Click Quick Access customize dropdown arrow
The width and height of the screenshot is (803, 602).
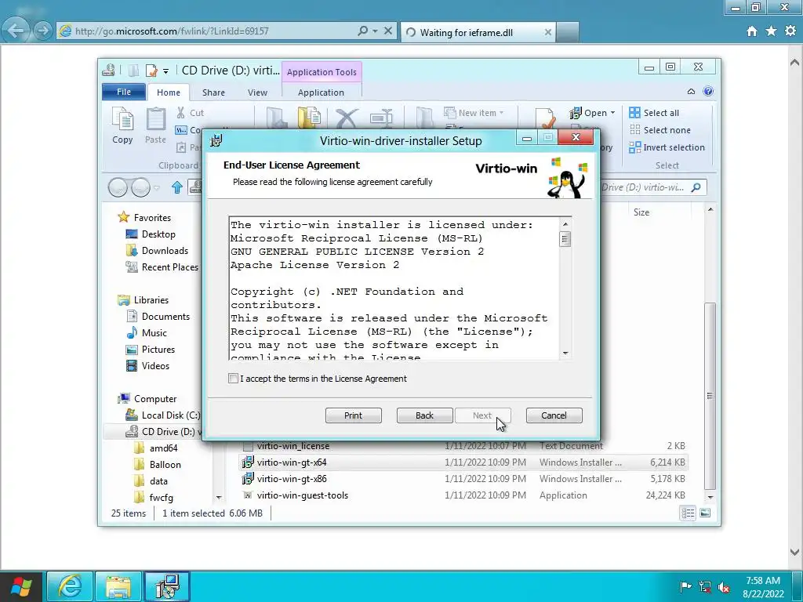coord(165,71)
